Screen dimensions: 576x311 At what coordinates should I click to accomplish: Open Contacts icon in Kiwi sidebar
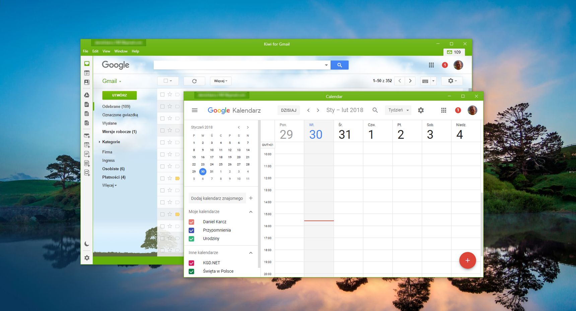[87, 82]
